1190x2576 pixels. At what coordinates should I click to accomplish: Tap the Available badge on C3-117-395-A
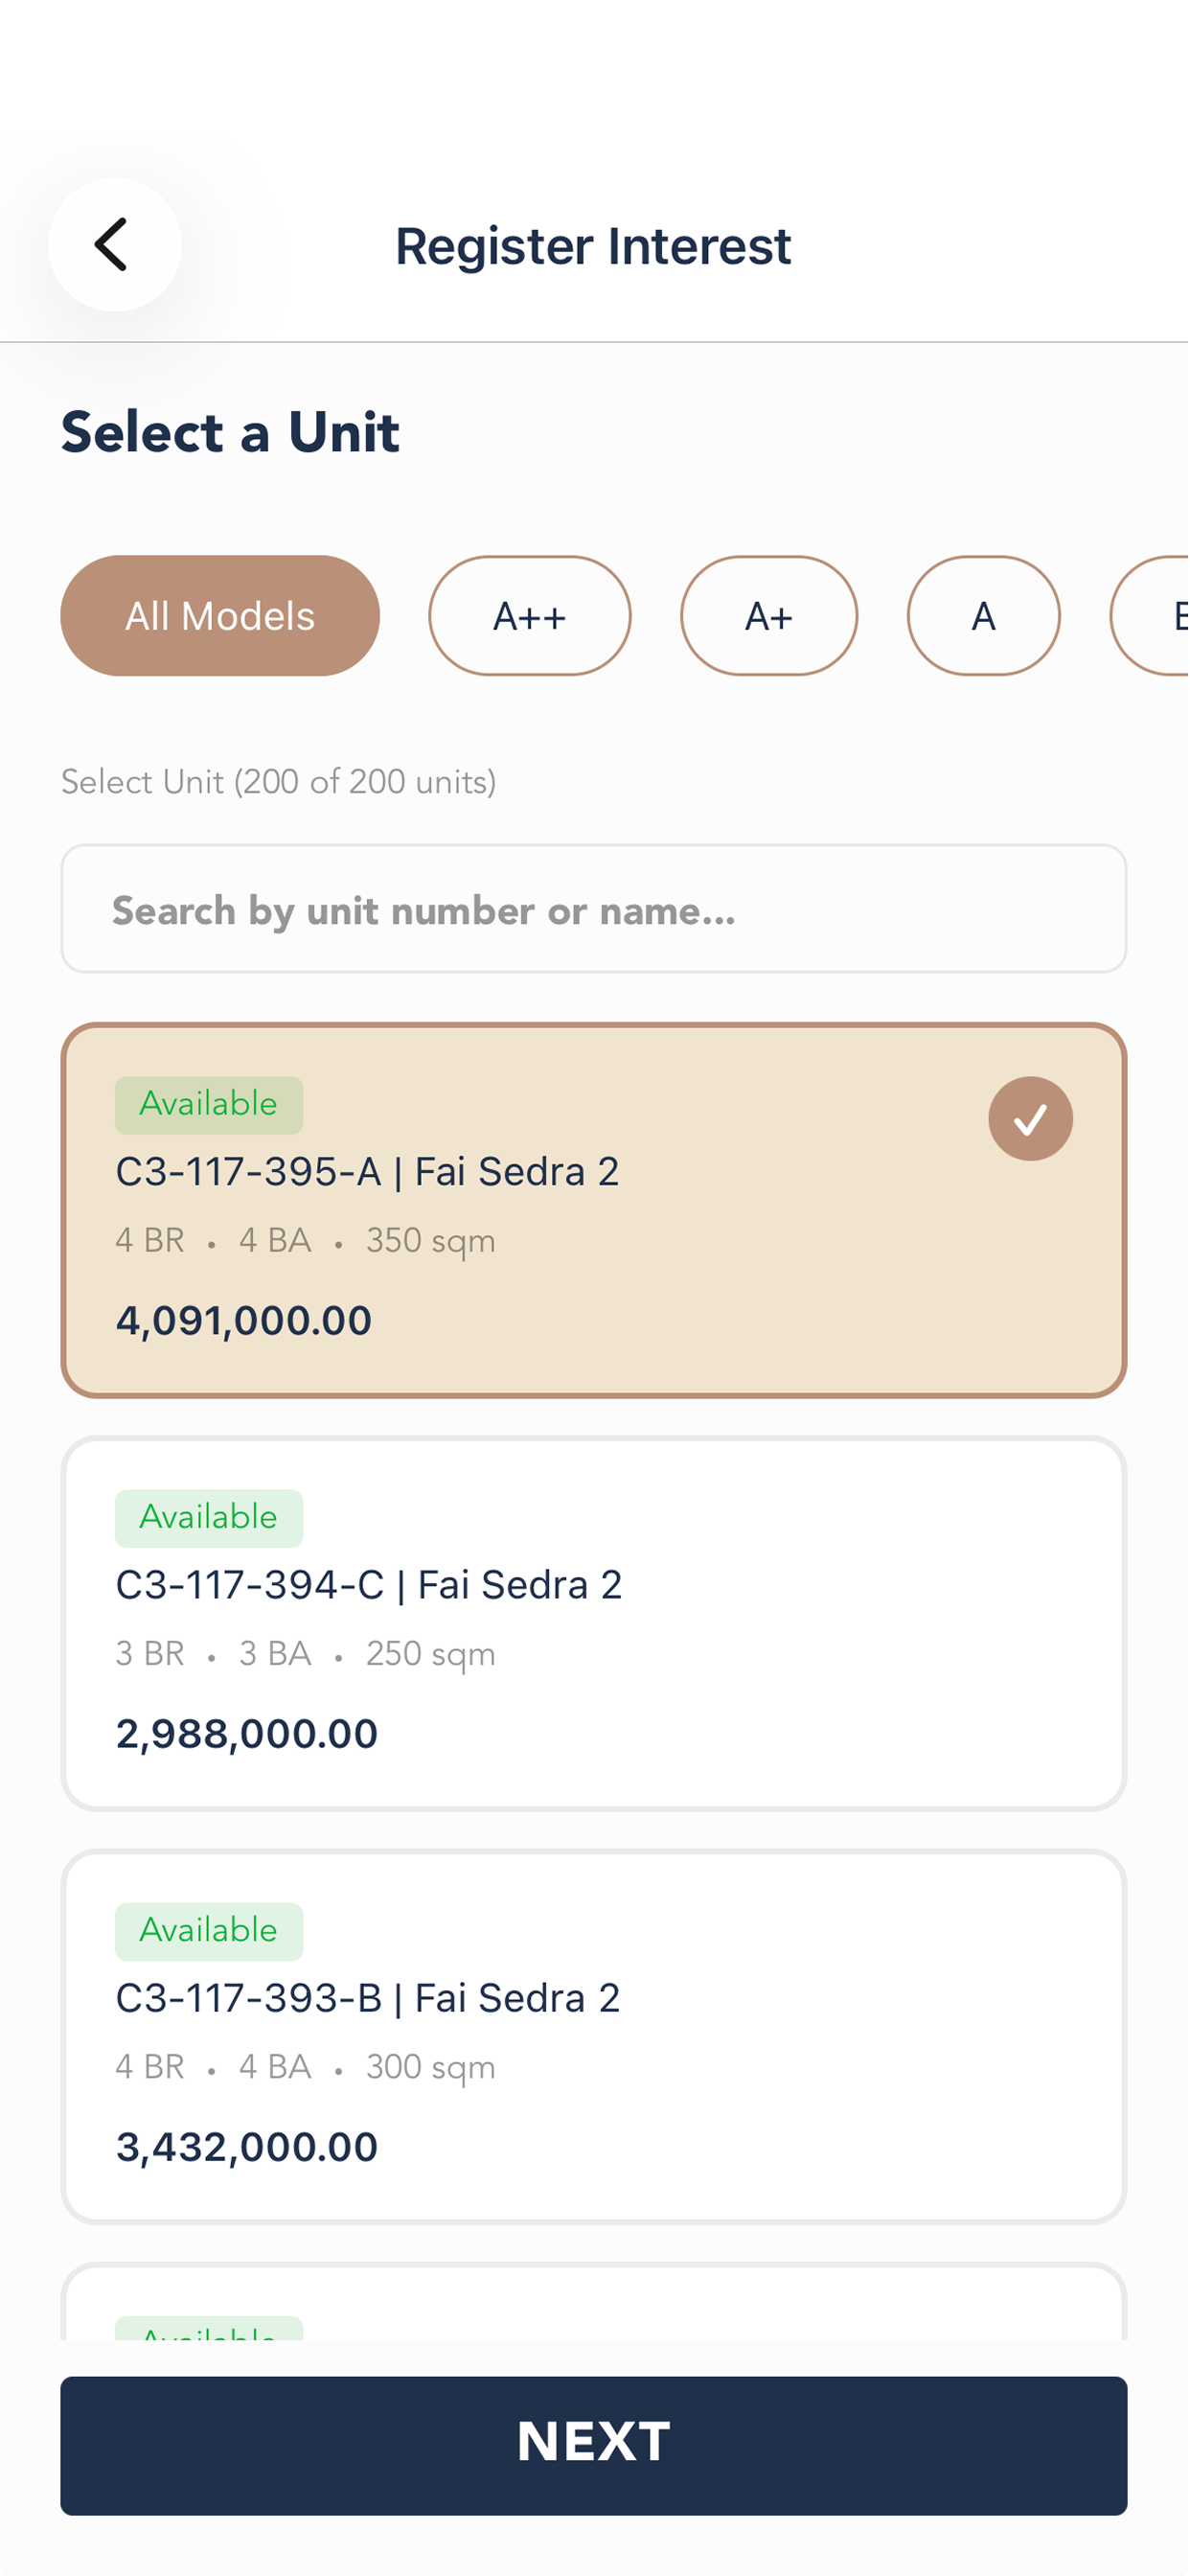click(209, 1105)
